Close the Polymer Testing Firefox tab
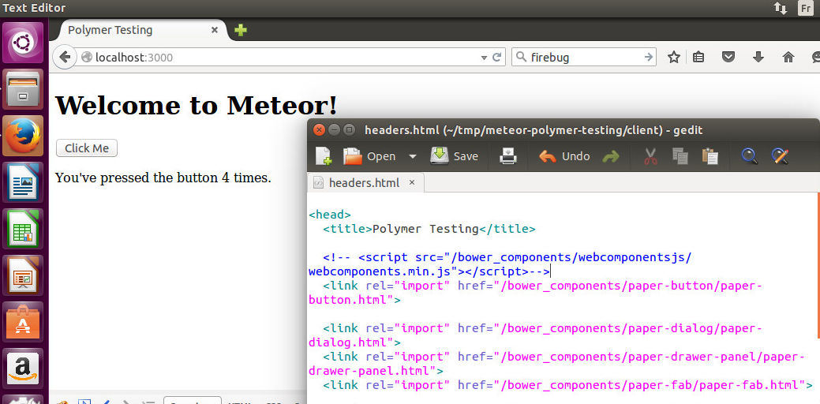 tap(215, 30)
